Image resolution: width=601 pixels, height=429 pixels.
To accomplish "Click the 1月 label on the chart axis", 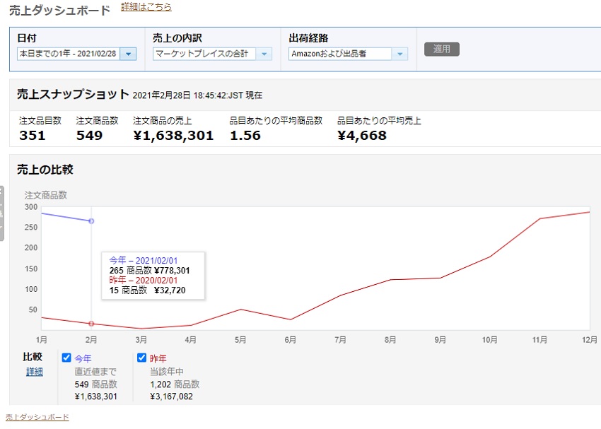I will 42,340.
